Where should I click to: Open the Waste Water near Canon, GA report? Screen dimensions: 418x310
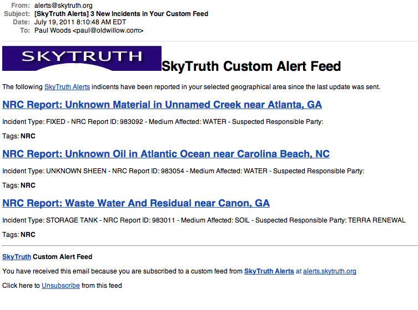136,203
